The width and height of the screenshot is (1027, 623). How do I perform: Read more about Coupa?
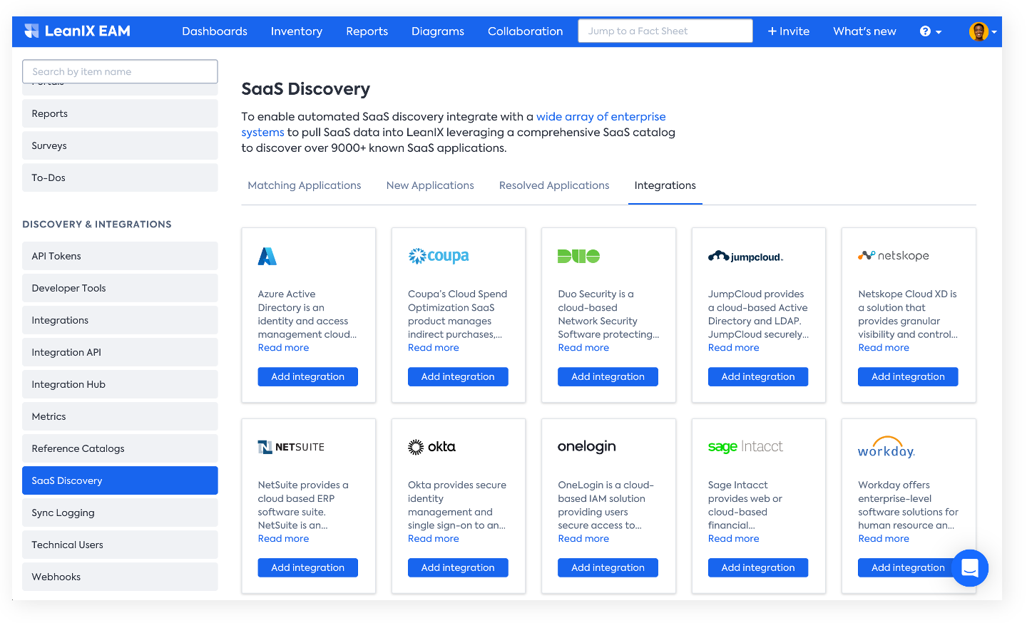point(434,348)
